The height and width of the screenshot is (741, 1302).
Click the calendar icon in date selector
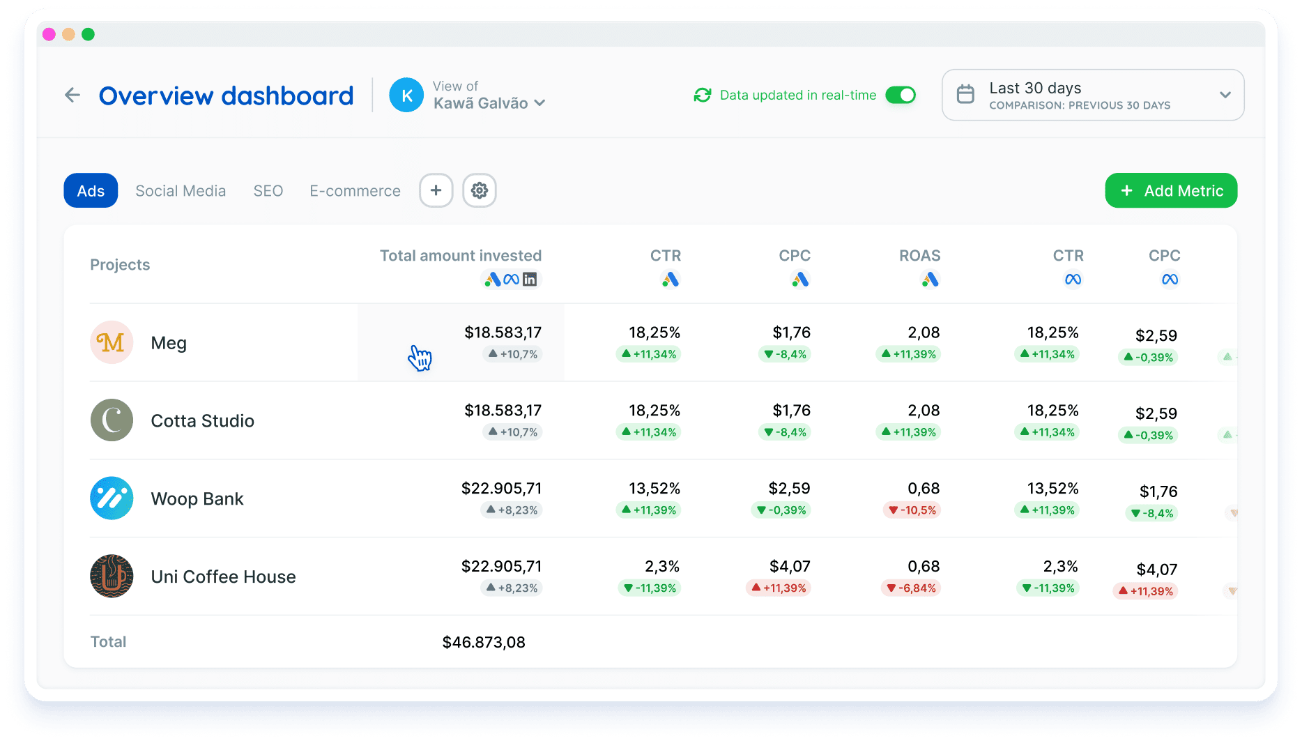tap(965, 94)
